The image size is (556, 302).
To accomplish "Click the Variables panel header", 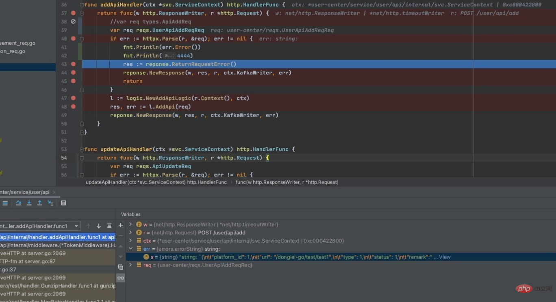I will pos(130,214).
